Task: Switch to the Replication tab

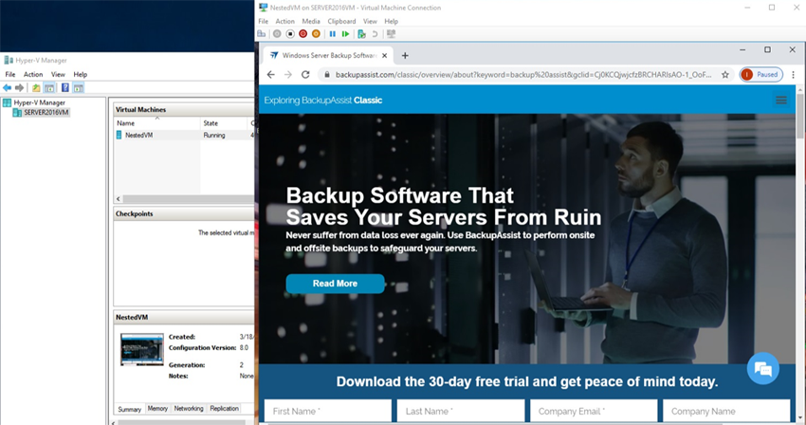Action: point(224,409)
